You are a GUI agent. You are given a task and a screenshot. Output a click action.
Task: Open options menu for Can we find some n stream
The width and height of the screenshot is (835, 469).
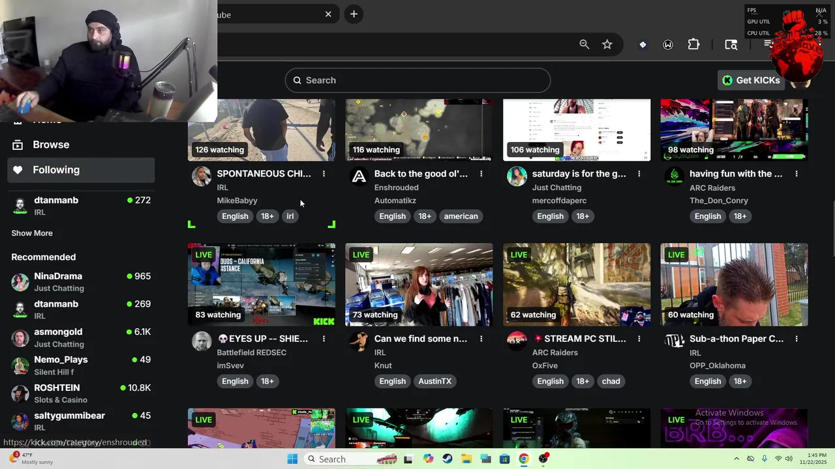click(481, 339)
